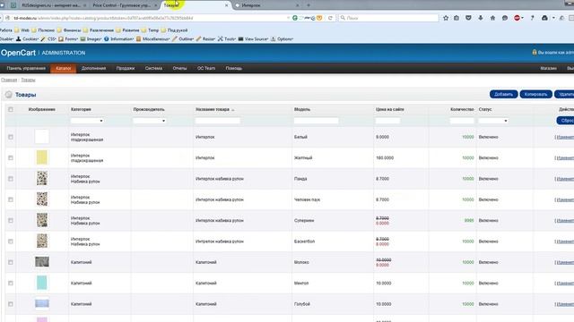The width and height of the screenshot is (574, 322).
Task: Follow the Главная breadcrumb link
Action: click(x=9, y=80)
